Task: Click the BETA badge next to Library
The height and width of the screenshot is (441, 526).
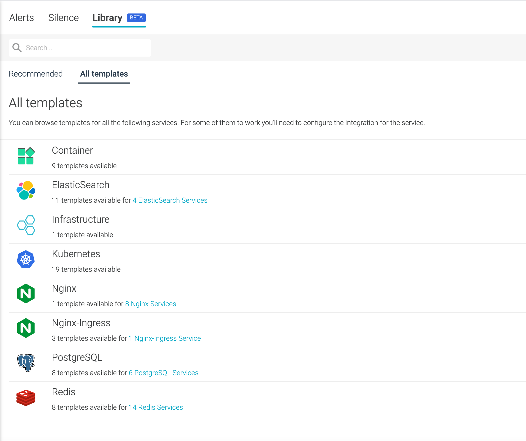Action: click(x=136, y=18)
